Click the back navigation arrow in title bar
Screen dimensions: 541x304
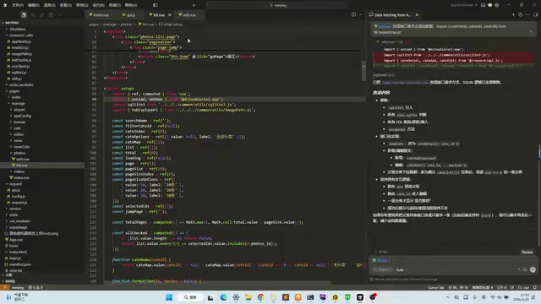pos(194,5)
